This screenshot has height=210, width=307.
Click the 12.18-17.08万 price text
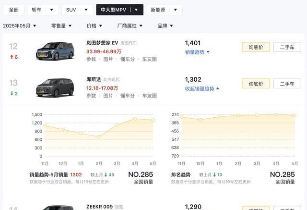point(102,88)
